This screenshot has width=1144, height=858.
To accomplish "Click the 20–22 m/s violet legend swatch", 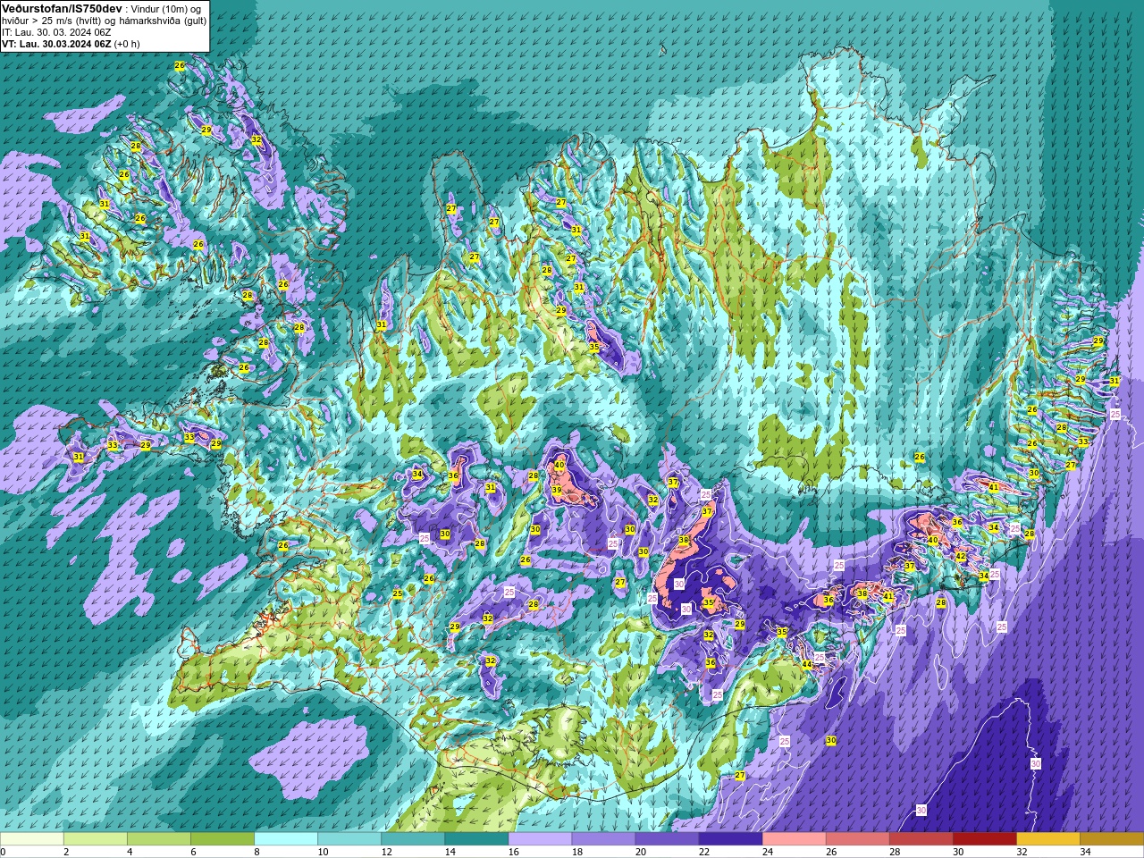I will click(667, 839).
